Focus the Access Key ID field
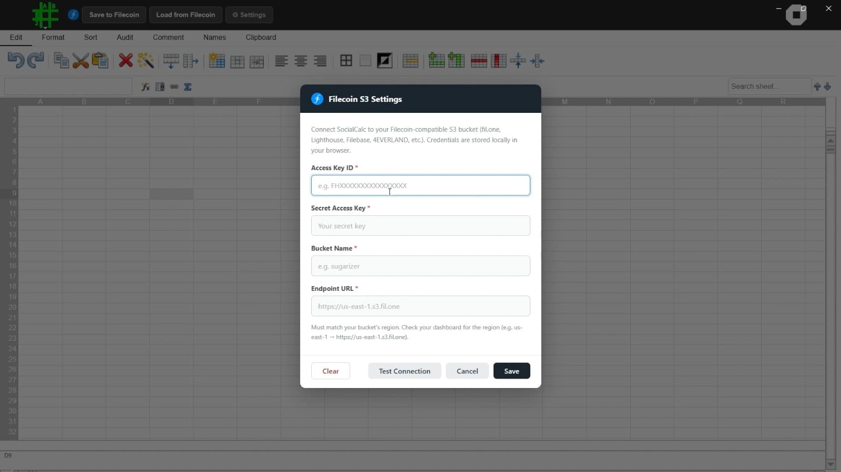Image resolution: width=841 pixels, height=472 pixels. pos(420,185)
